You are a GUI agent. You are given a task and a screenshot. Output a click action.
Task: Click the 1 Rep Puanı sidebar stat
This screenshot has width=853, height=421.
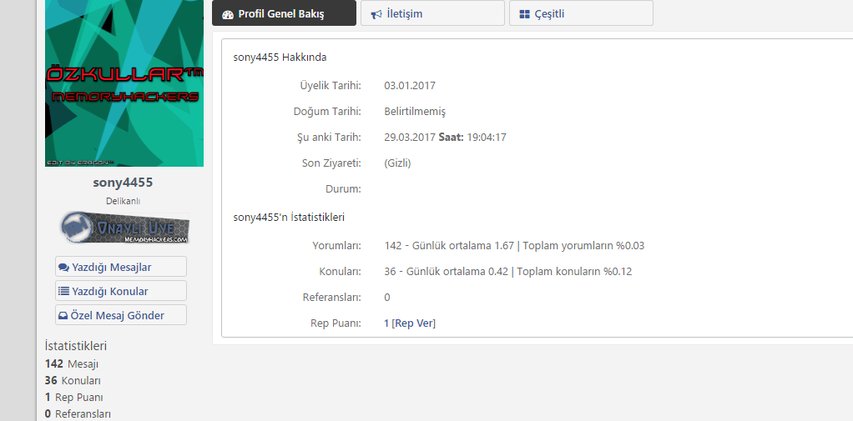click(x=74, y=397)
